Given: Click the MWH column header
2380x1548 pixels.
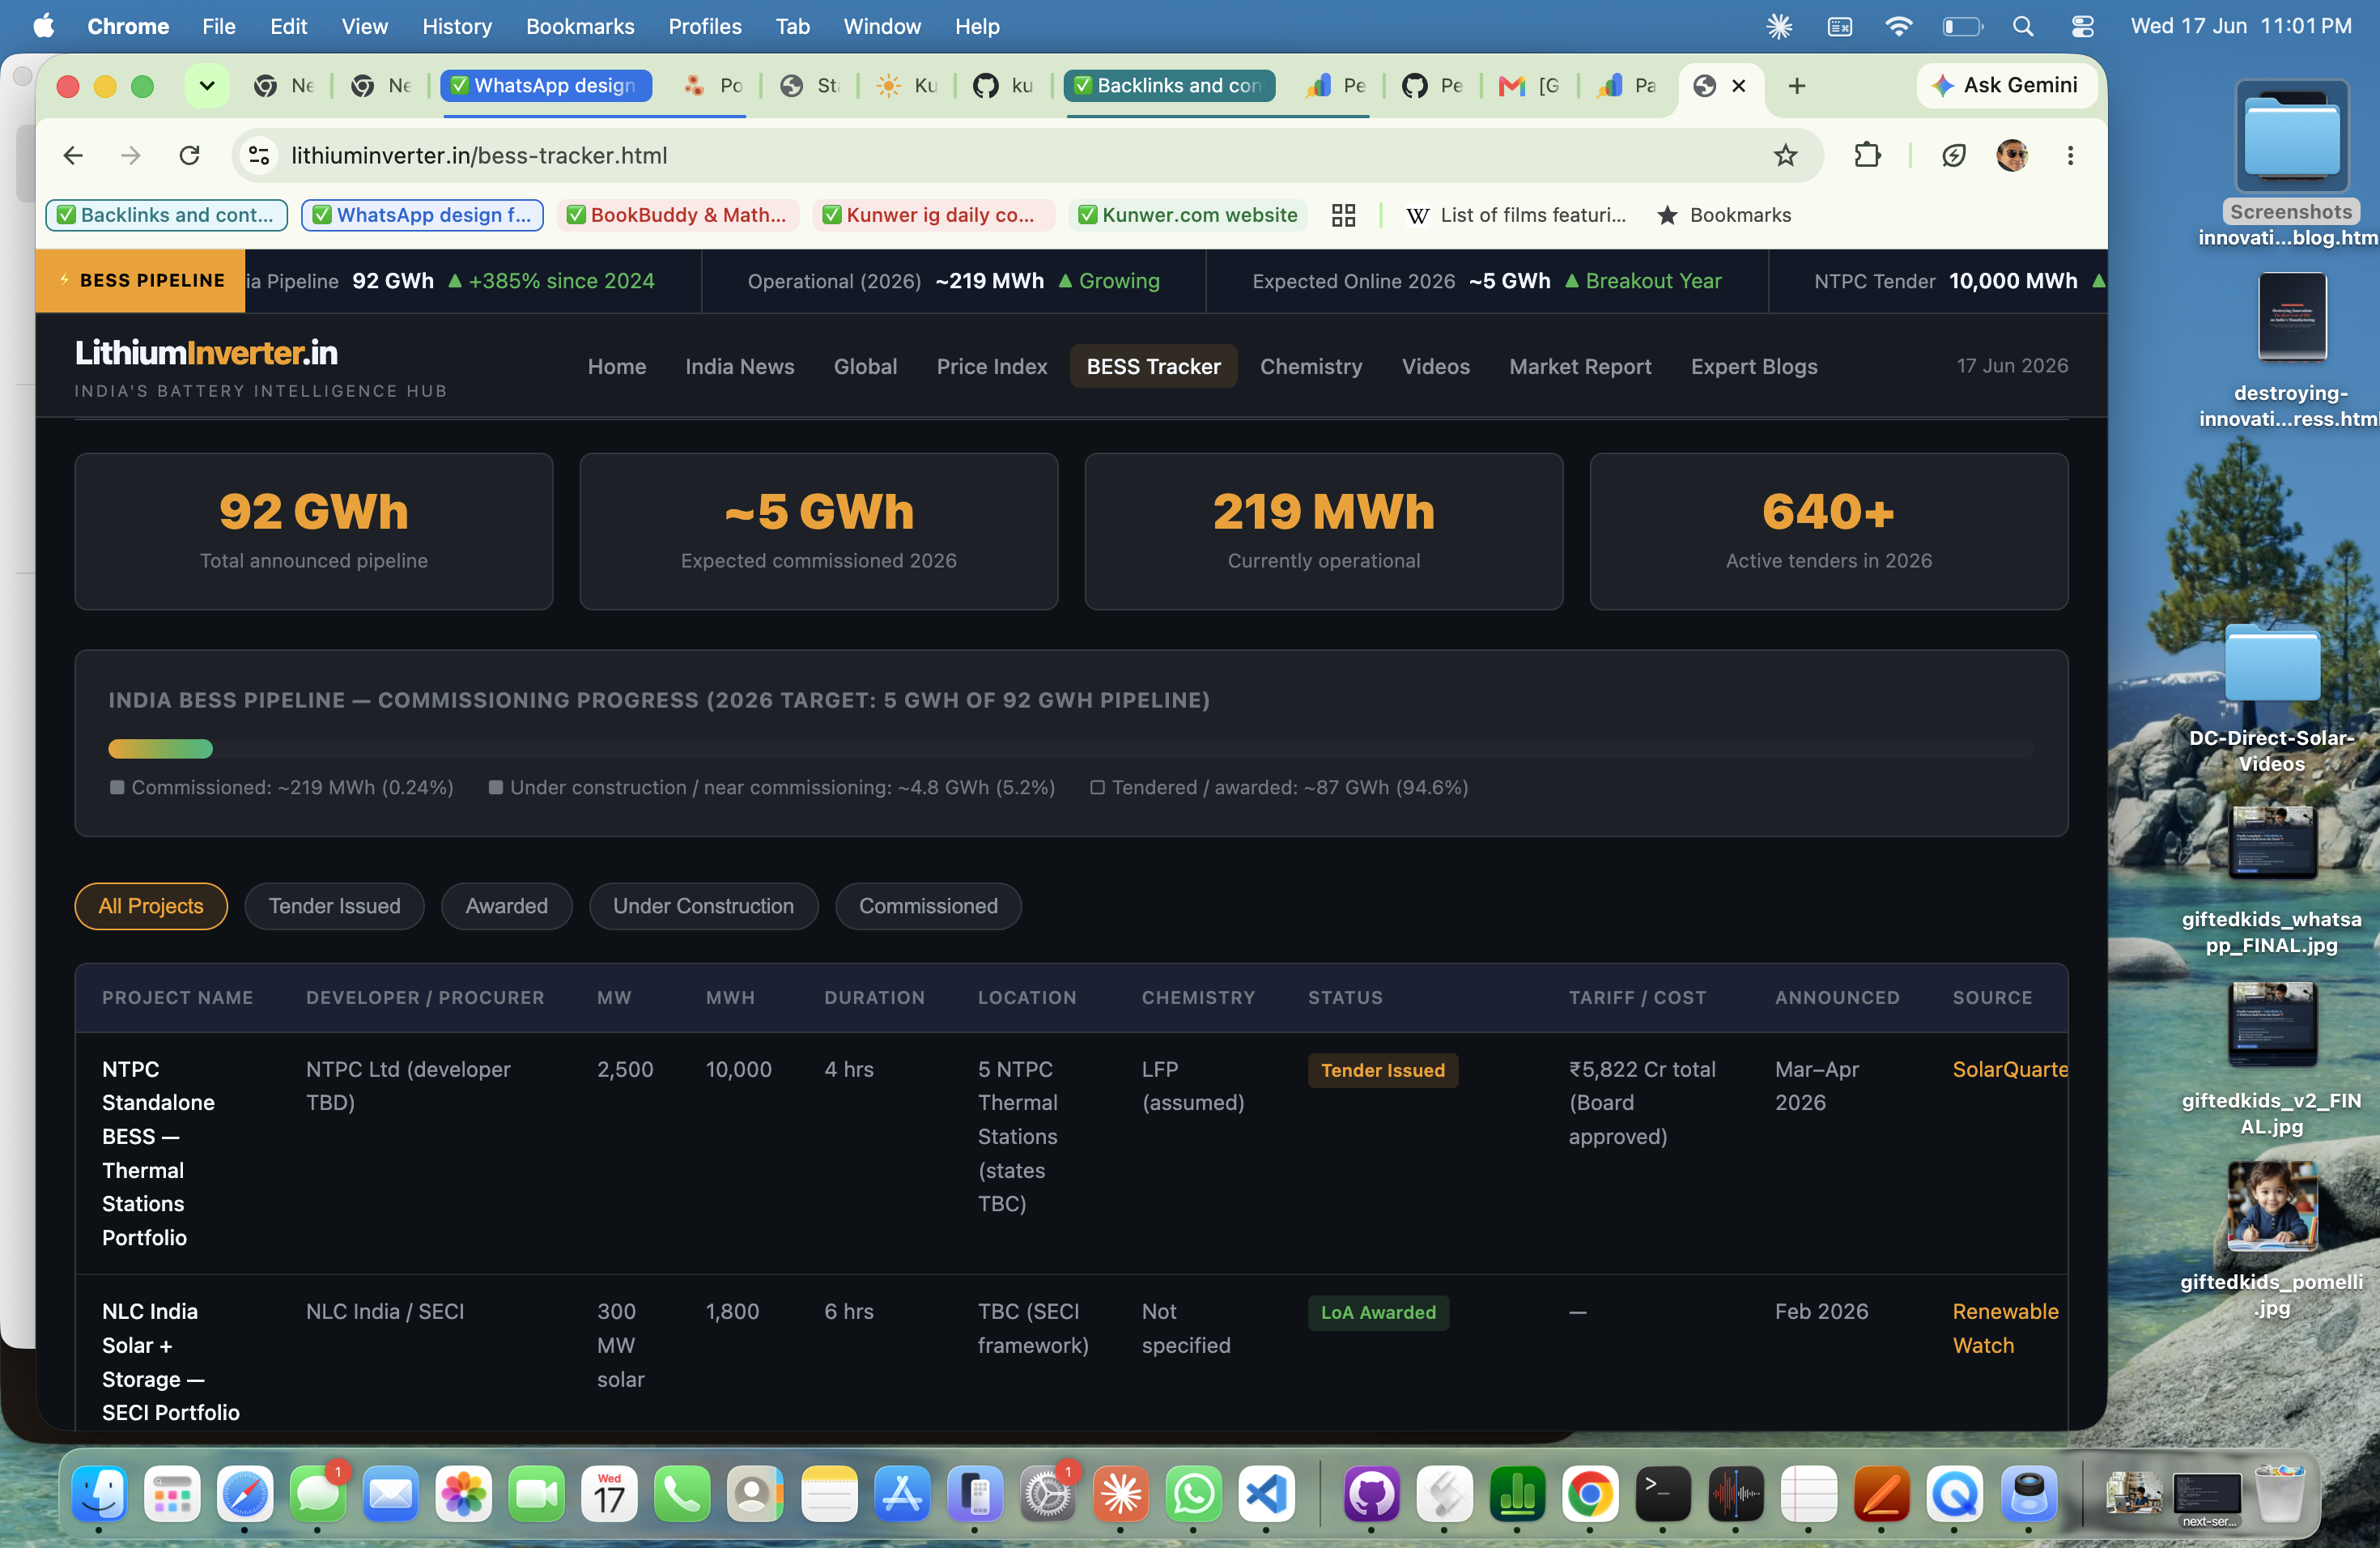Looking at the screenshot, I should click(x=730, y=997).
